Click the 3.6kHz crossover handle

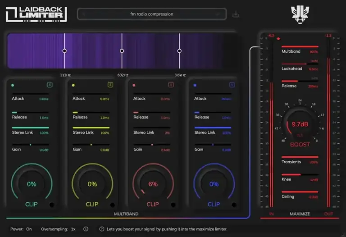(x=179, y=51)
